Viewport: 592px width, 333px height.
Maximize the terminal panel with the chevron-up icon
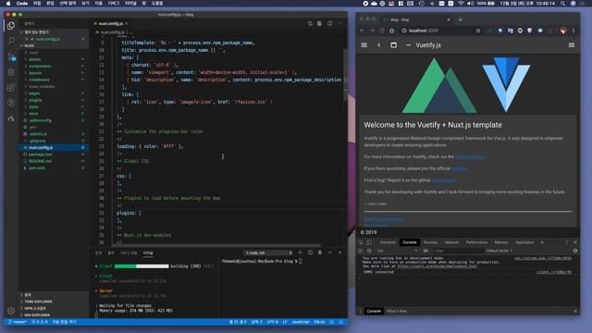(329, 253)
